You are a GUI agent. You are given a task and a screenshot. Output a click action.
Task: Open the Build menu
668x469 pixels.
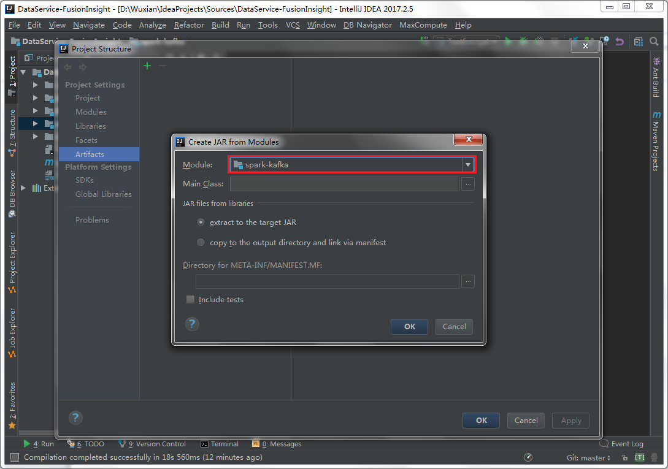click(x=220, y=25)
